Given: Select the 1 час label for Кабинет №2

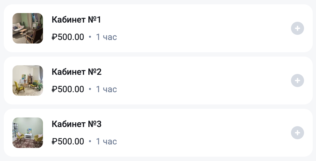Looking at the screenshot, I should tap(106, 89).
